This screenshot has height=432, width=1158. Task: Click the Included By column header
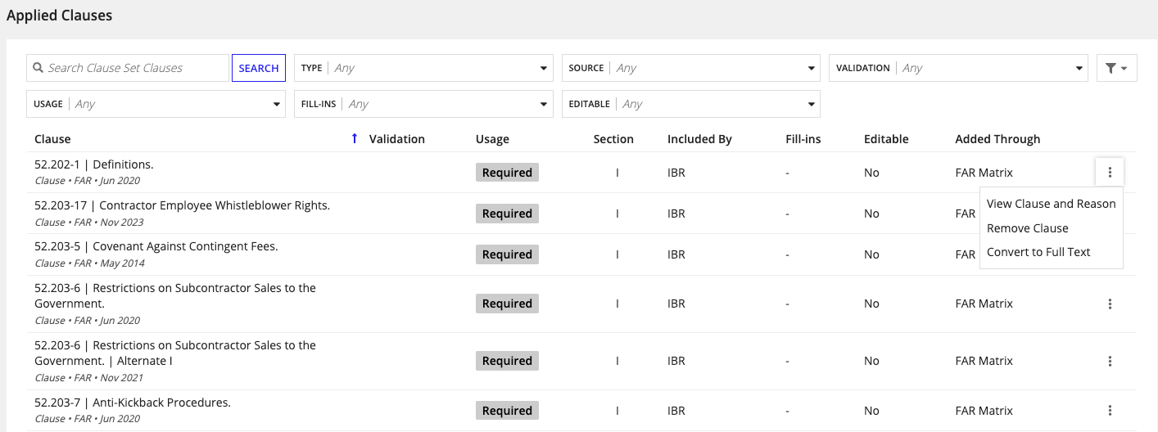(x=699, y=139)
